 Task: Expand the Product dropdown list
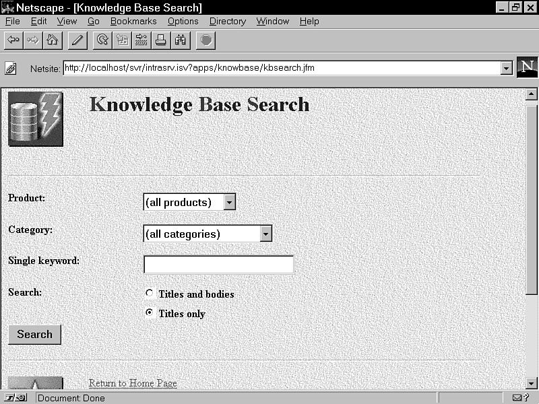click(229, 202)
